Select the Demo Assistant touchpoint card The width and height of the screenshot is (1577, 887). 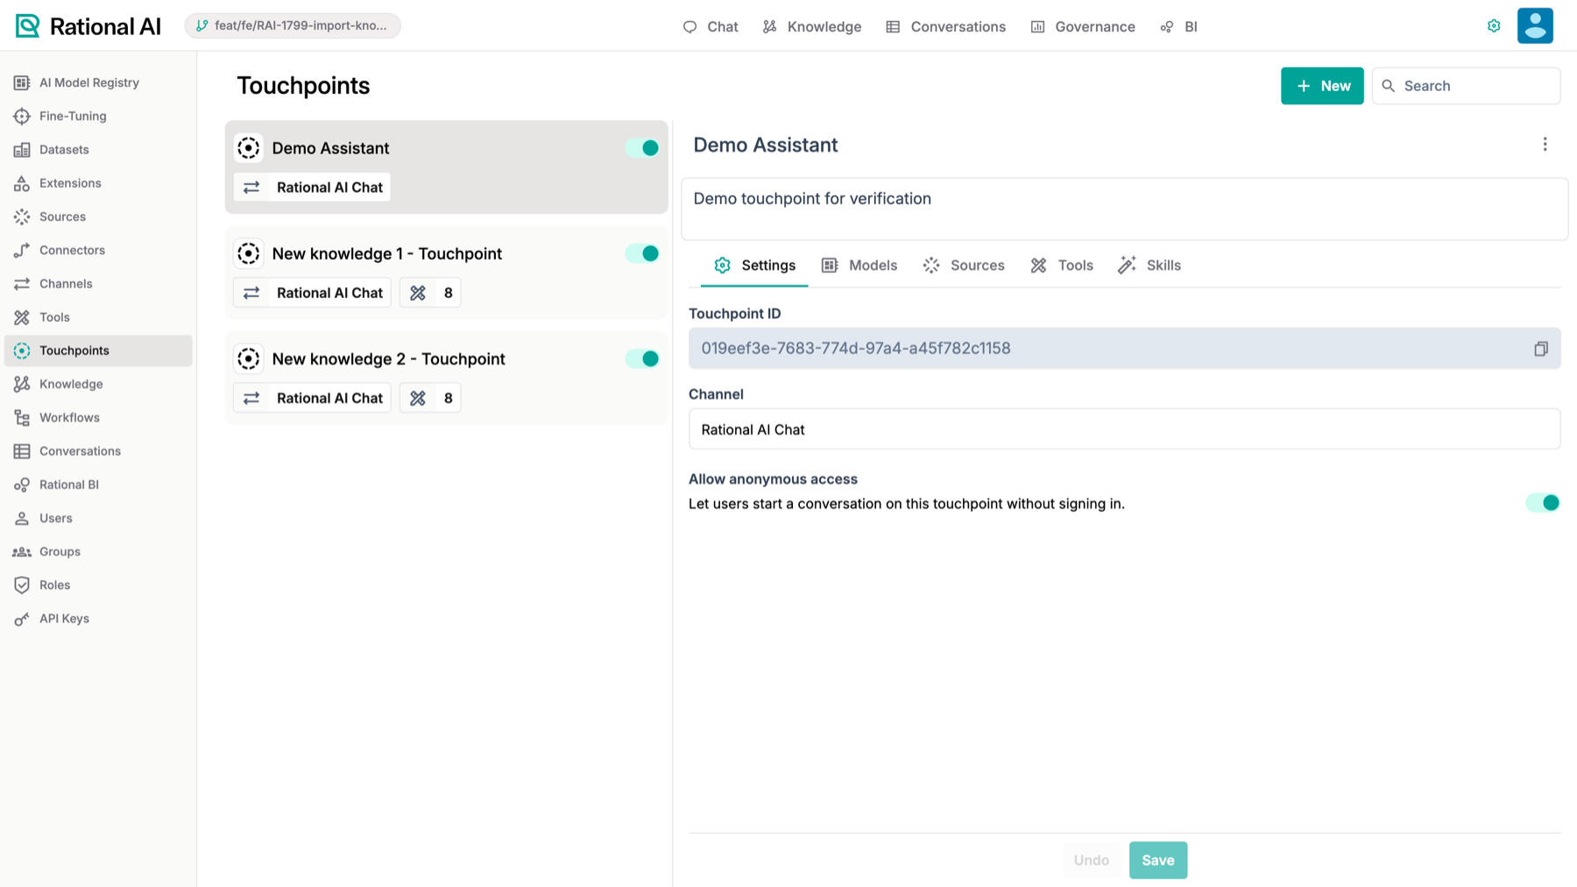[446, 167]
